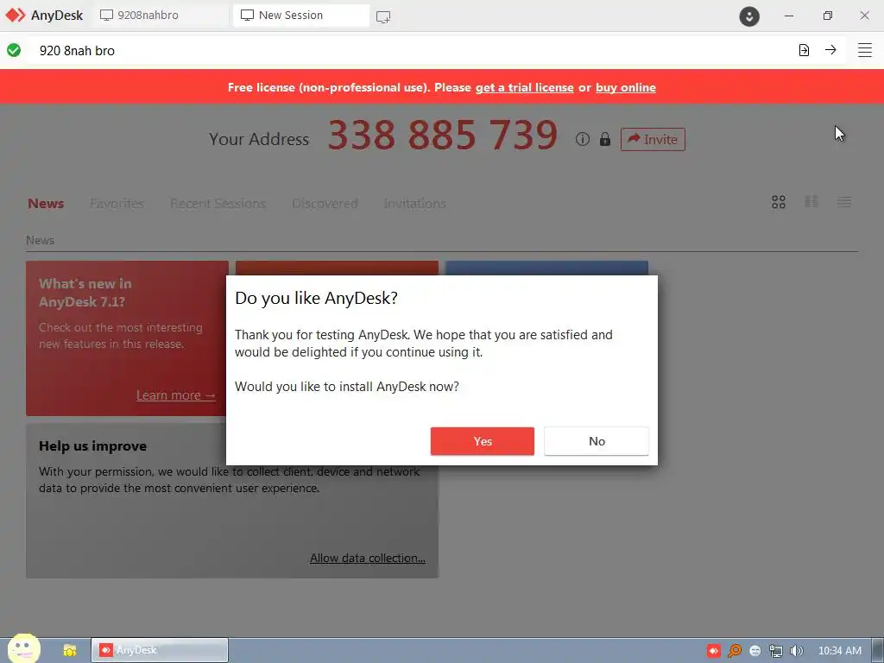The image size is (884, 663).
Task: Click the network tray icon
Action: click(776, 651)
